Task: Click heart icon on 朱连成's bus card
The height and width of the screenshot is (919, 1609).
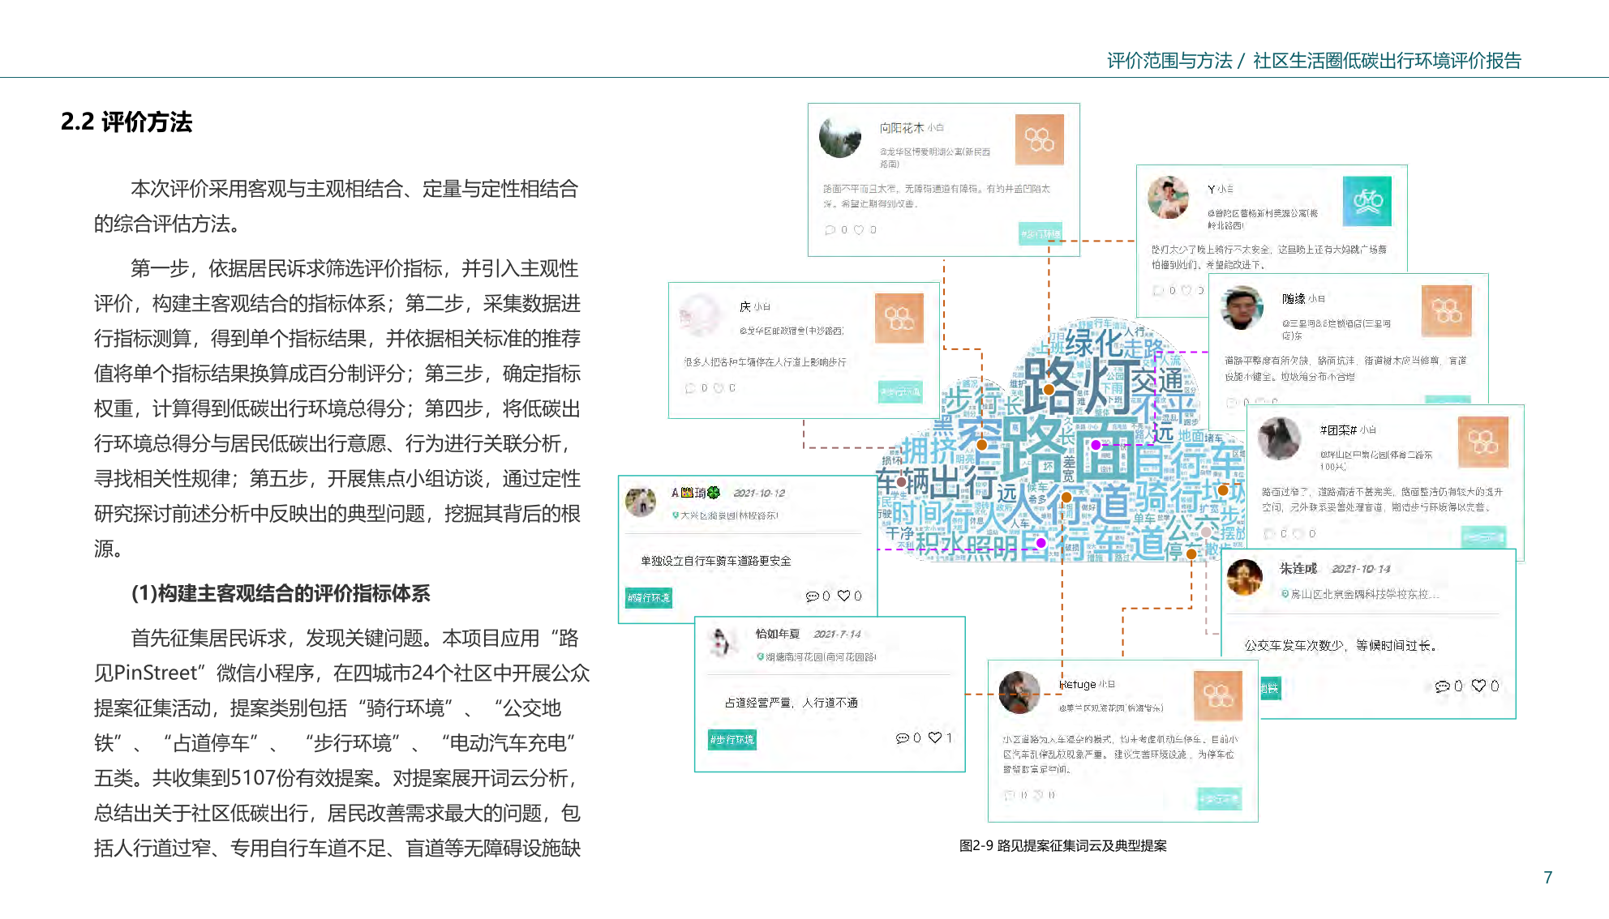Action: coord(1478,686)
